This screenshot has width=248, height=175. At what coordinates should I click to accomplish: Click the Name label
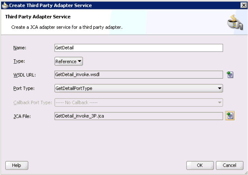click(x=20, y=48)
